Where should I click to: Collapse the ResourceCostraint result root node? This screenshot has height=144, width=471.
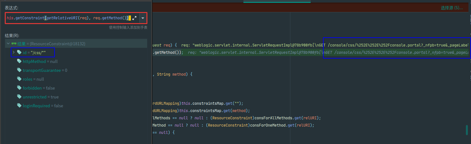[8, 43]
